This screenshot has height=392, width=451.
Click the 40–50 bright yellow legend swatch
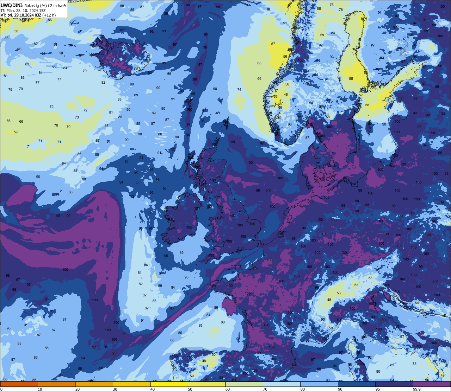(x=169, y=384)
